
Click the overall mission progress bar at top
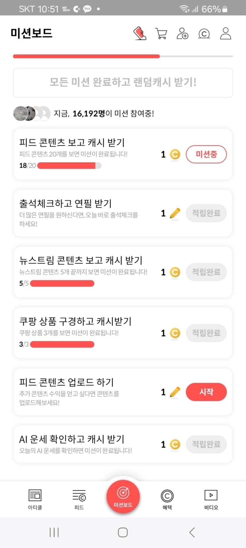coord(123,56)
